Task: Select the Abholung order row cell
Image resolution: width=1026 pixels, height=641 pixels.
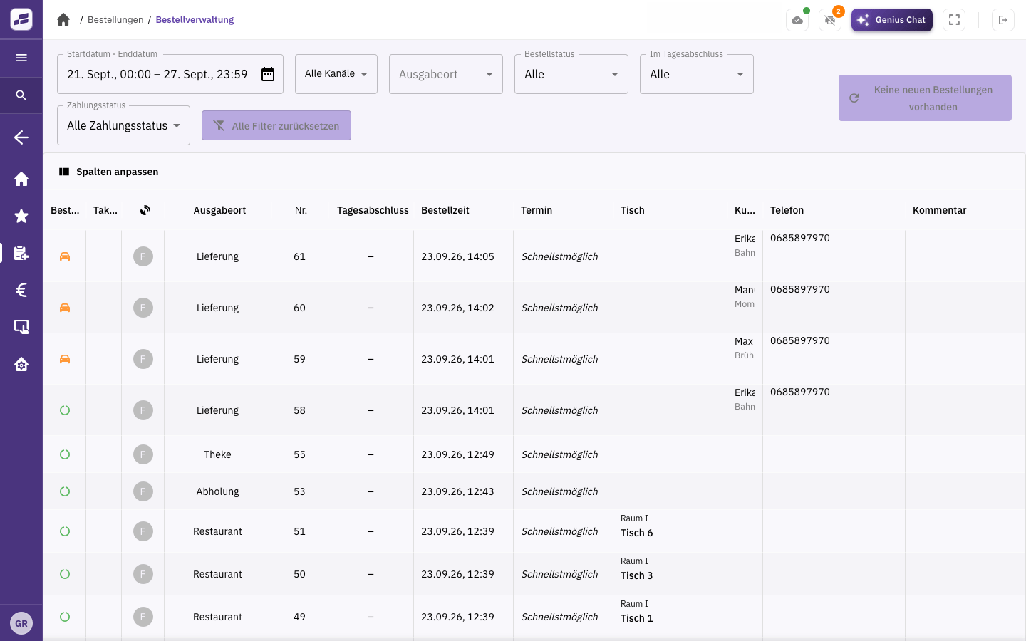Action: click(217, 491)
